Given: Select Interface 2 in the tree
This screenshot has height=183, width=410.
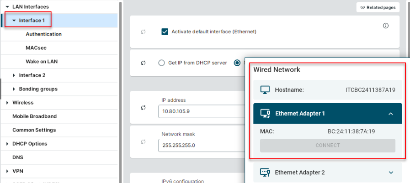Looking at the screenshot, I should click(x=32, y=75).
